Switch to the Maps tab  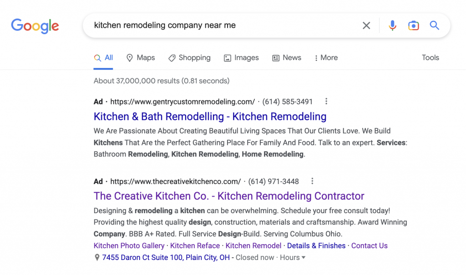(x=141, y=58)
